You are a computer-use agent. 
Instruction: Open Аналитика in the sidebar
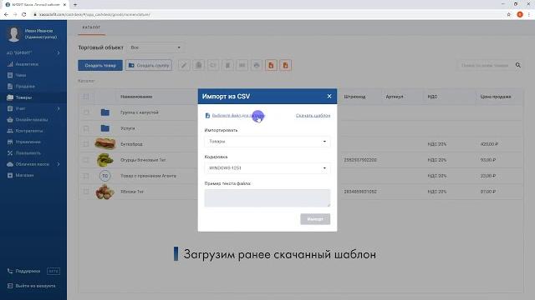click(x=27, y=64)
